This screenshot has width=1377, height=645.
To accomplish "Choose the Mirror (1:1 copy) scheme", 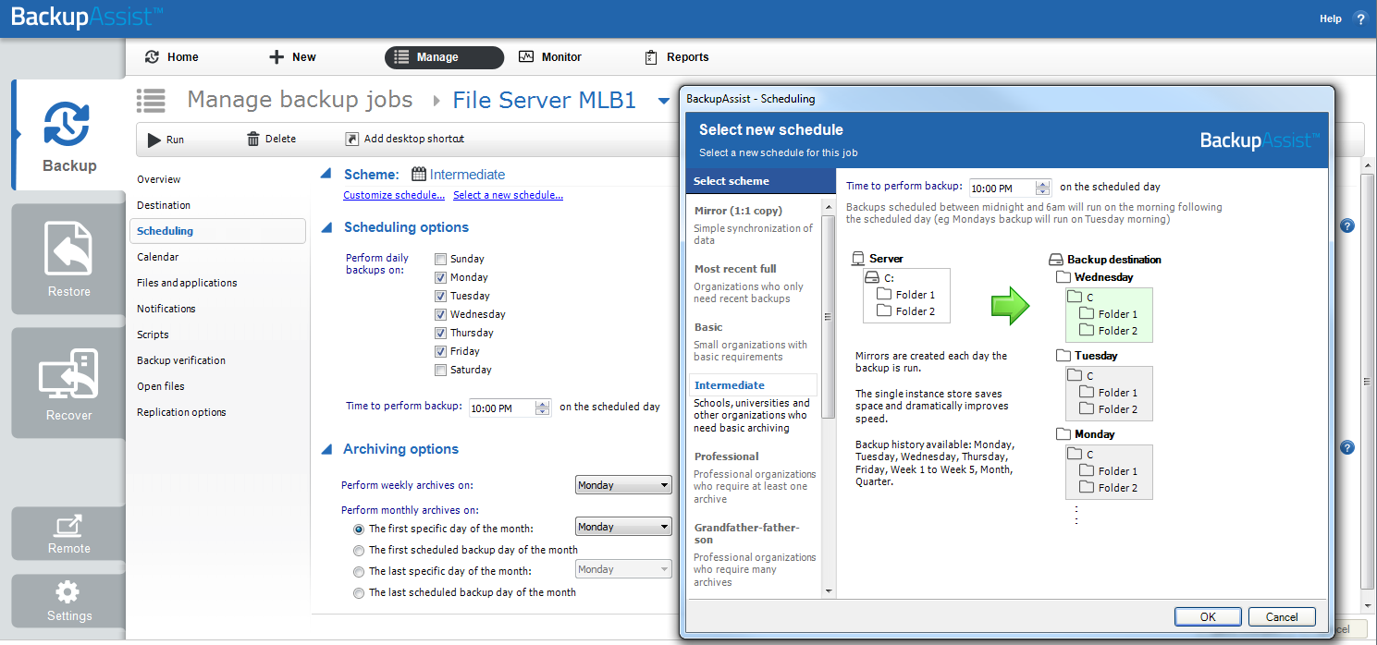I will [754, 225].
